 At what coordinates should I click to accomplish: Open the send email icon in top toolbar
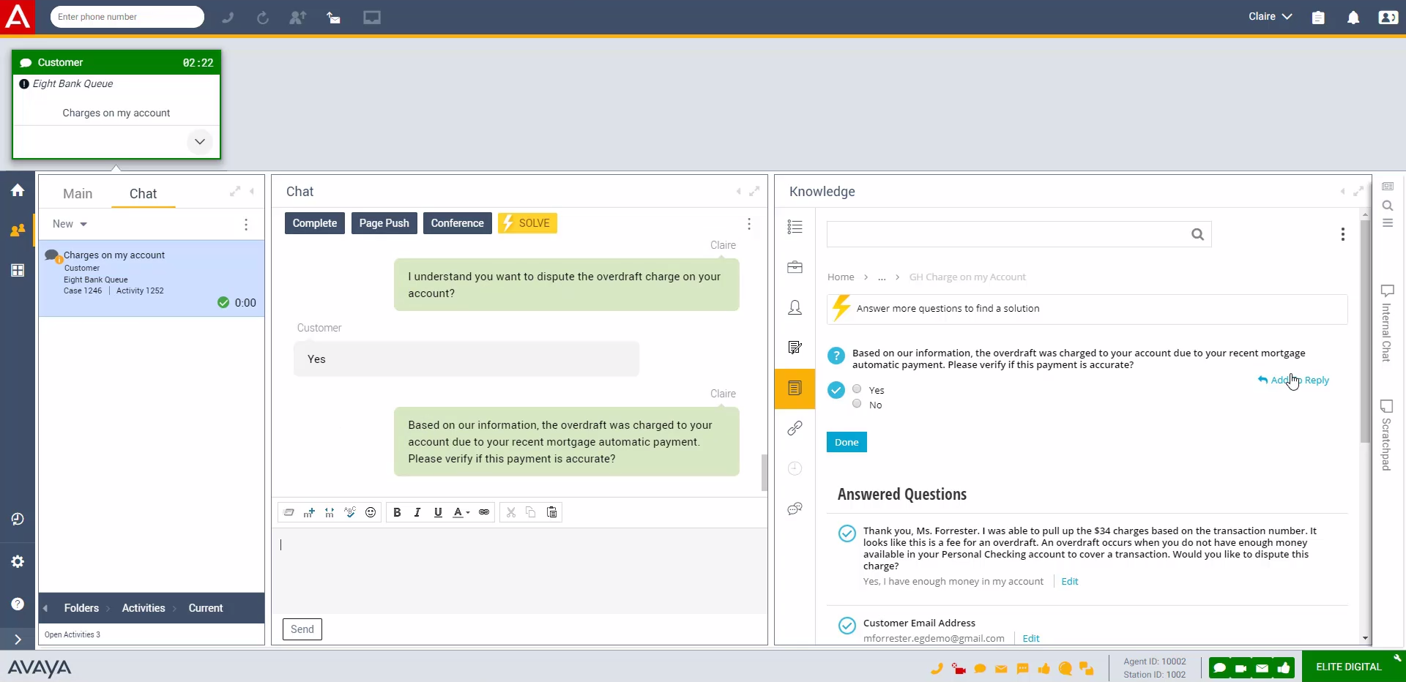click(x=334, y=18)
